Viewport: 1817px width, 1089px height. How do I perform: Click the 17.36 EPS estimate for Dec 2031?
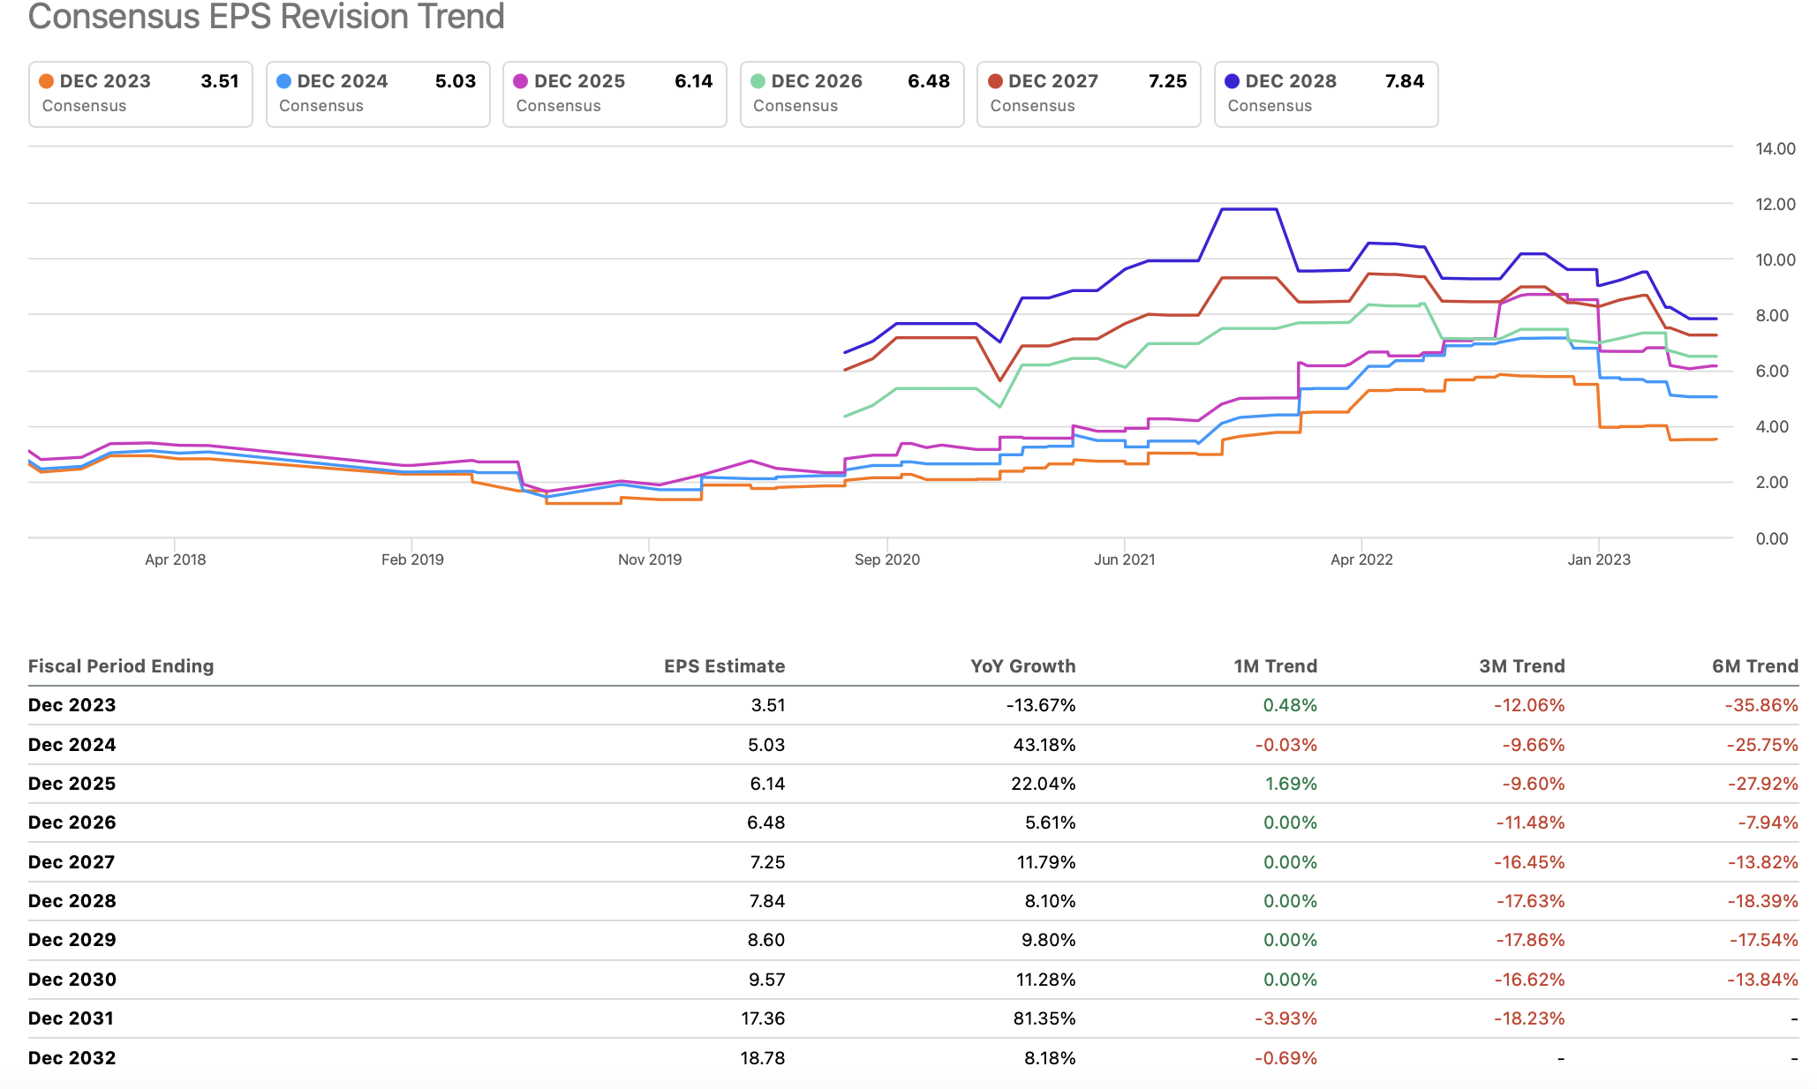tap(763, 1018)
